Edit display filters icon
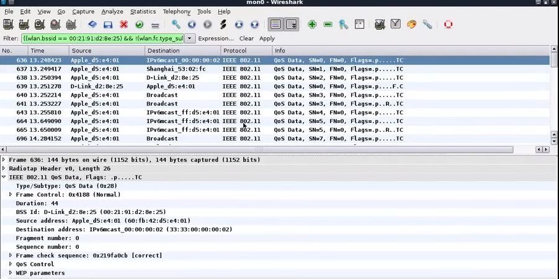The width and height of the screenshot is (559, 279). [396, 25]
